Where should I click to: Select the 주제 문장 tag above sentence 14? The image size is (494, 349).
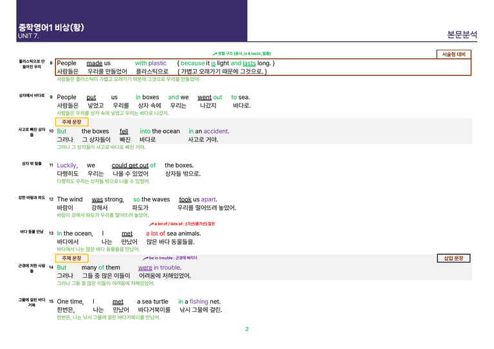coord(72,258)
